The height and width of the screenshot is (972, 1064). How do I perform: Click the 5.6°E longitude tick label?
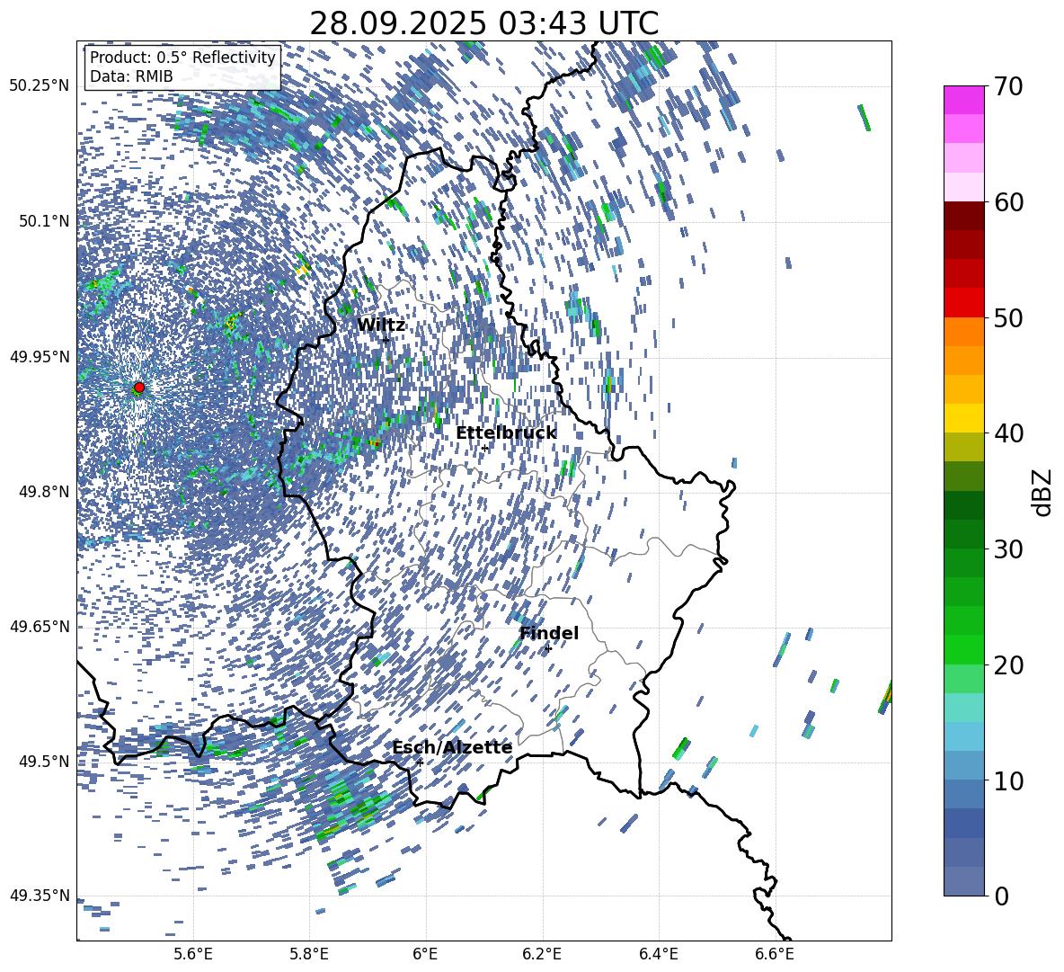tap(193, 954)
